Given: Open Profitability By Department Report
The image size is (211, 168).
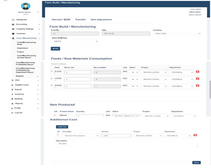Looking at the screenshot, I should click(x=25, y=70).
